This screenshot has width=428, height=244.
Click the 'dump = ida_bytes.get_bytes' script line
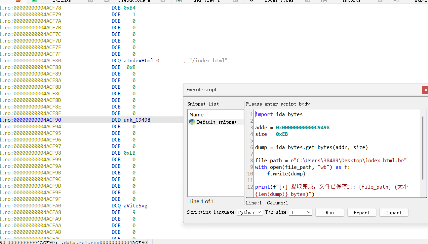(311, 147)
